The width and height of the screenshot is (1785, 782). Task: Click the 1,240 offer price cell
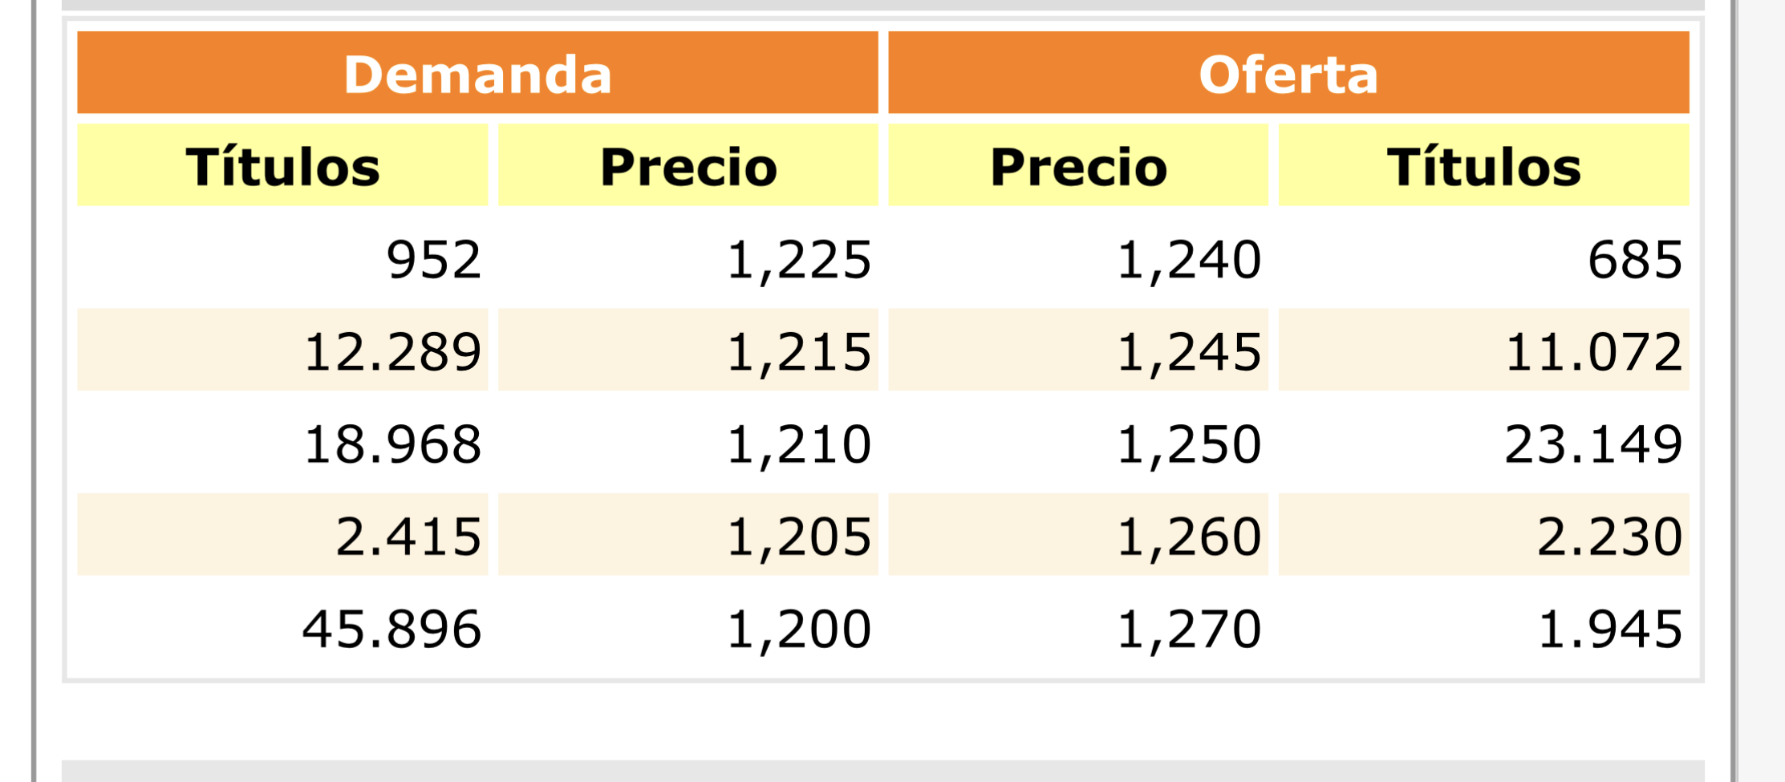click(x=1078, y=257)
